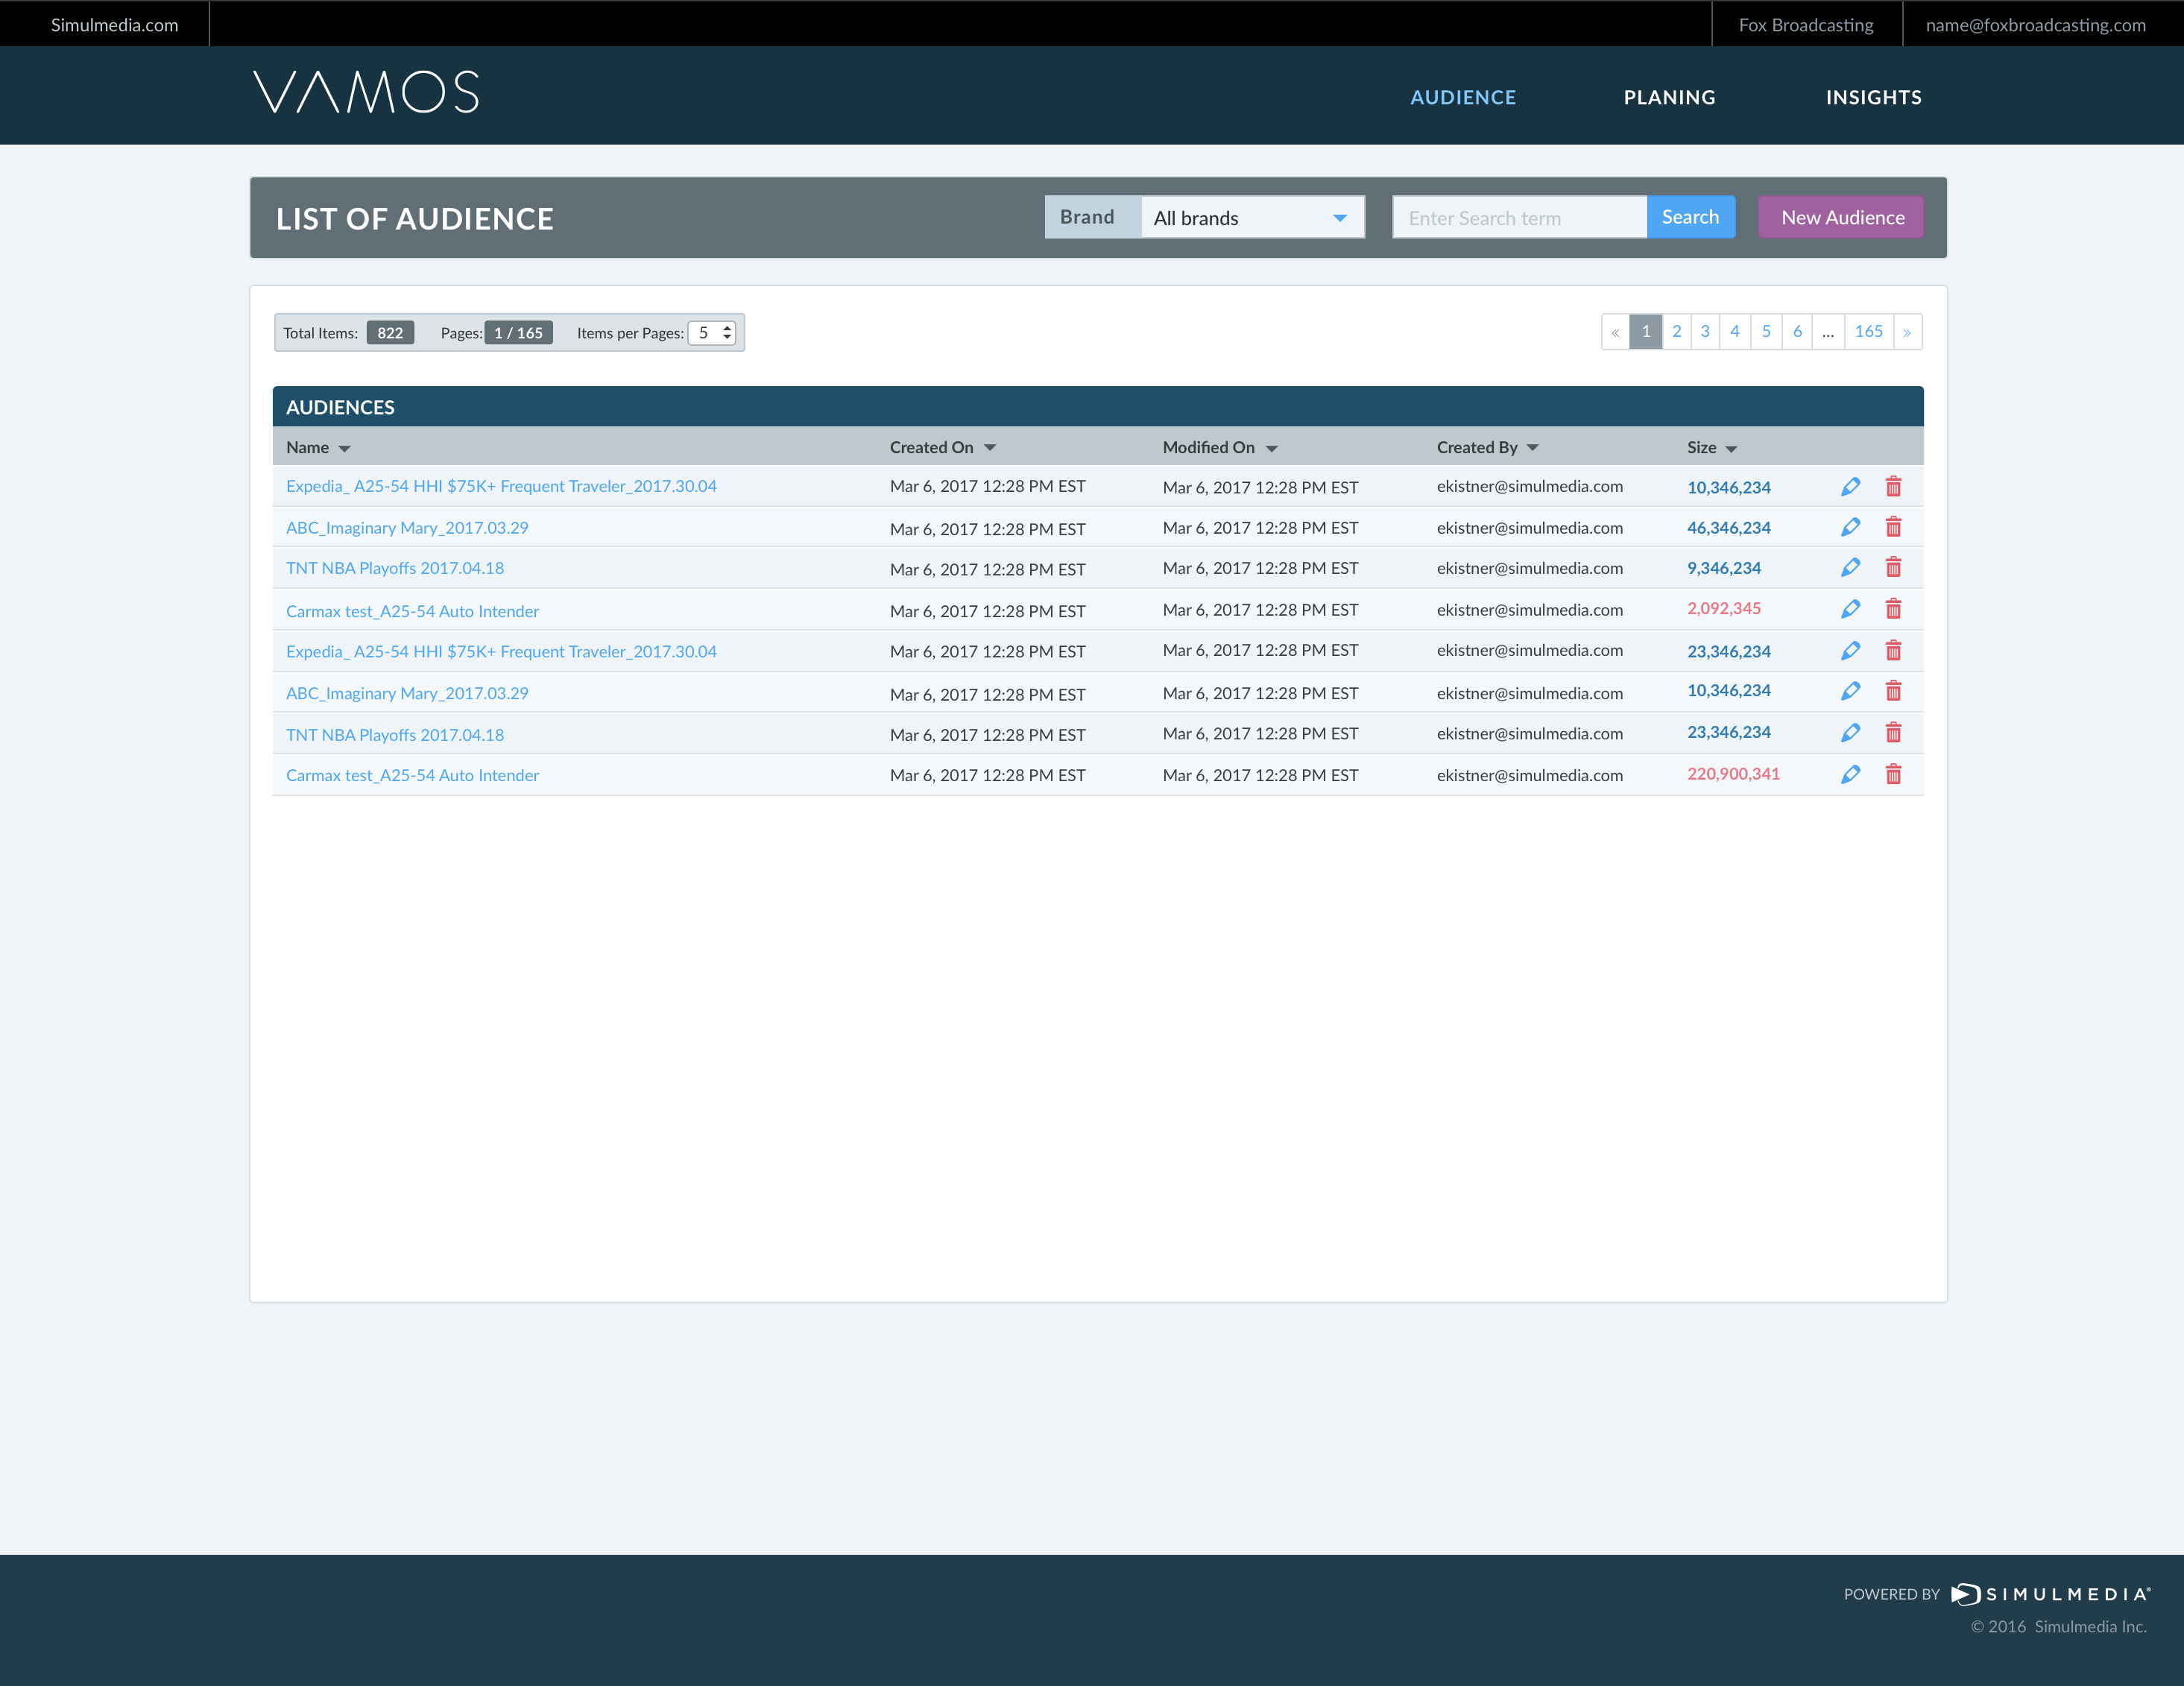Delete the Carmax test audience sized 220,900,341
The image size is (2184, 1686).
pos(1893,774)
